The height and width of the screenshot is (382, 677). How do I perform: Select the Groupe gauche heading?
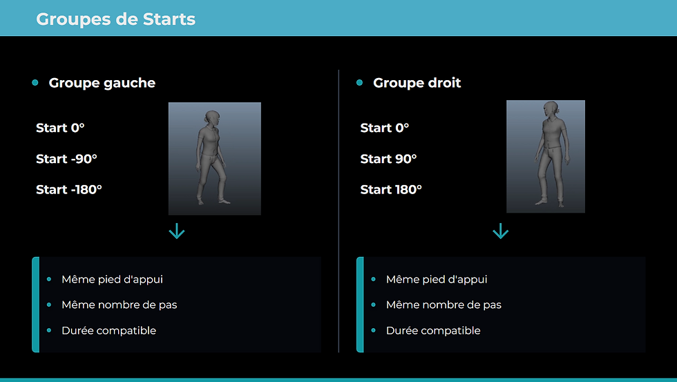pyautogui.click(x=102, y=83)
